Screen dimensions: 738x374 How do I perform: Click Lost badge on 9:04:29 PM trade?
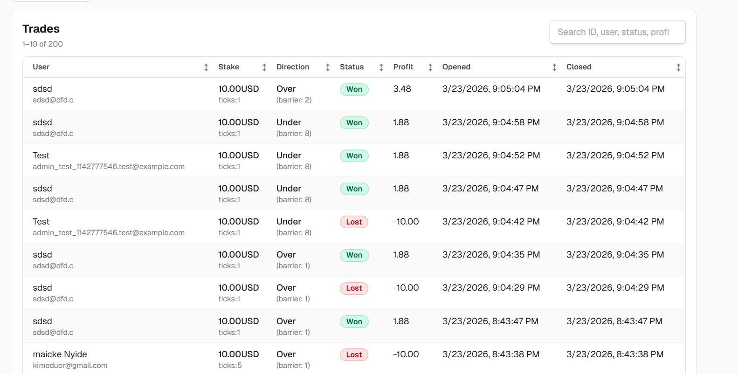(x=354, y=288)
